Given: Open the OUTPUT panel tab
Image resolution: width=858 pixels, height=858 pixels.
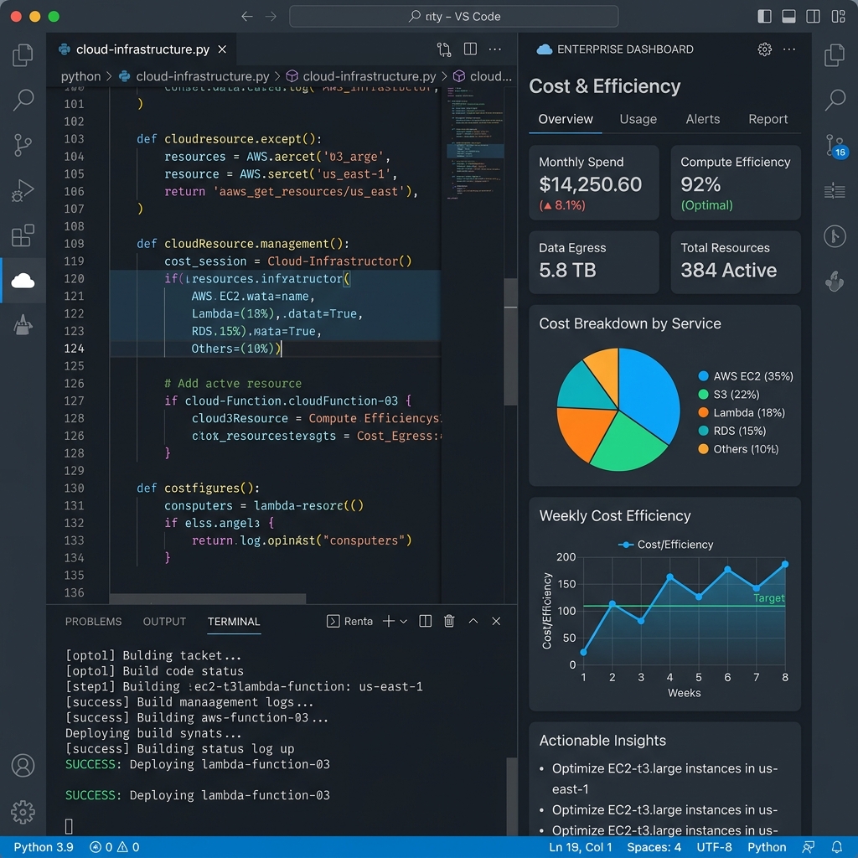Looking at the screenshot, I should (x=164, y=622).
